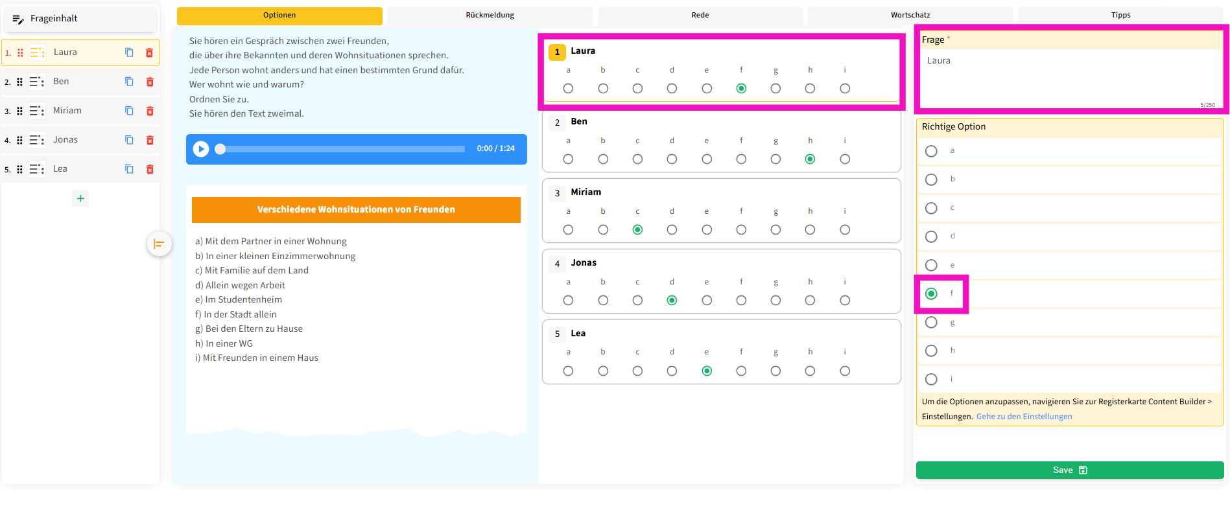Add a new question with plus icon
Viewport: 1230px width, 519px height.
pyautogui.click(x=80, y=198)
